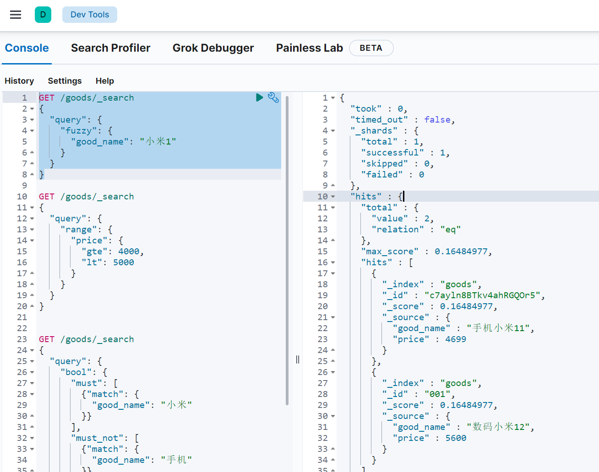The image size is (599, 472).
Task: Open the Dev Tools breadcrumb
Action: pos(90,15)
